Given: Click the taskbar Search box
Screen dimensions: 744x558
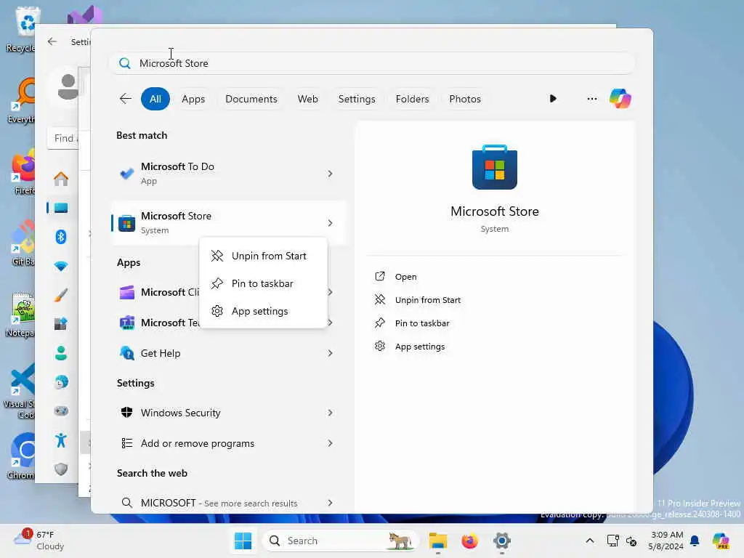Looking at the screenshot, I should point(340,541).
